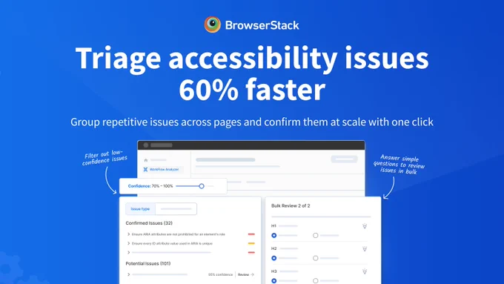Switch to the Issue type tab
The width and height of the screenshot is (504, 284).
[140, 209]
